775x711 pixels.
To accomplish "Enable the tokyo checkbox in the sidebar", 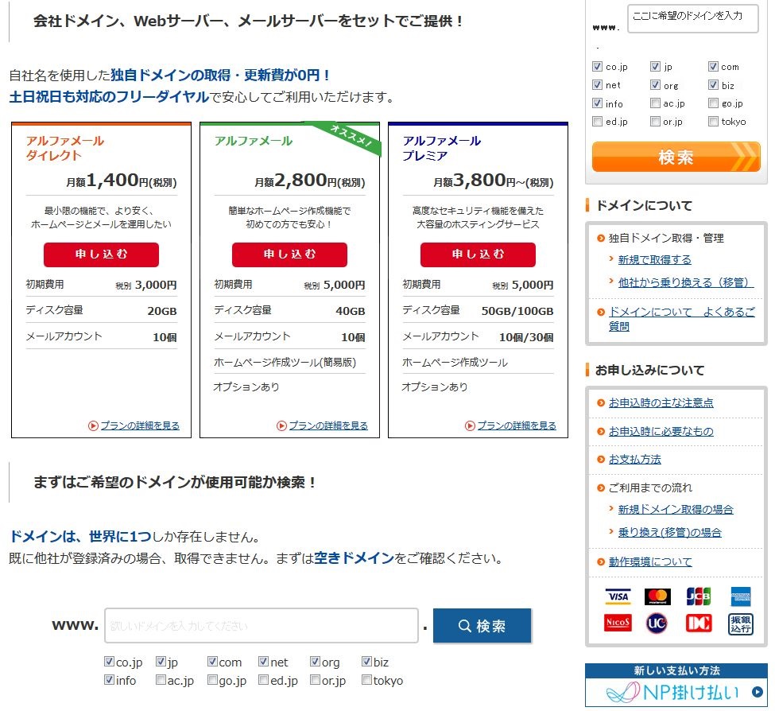I will coord(713,122).
